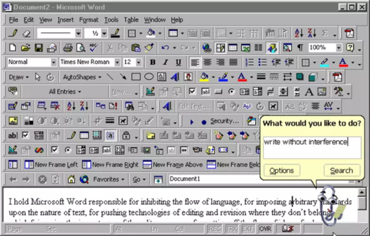Viewport: 370px width, 236px height.
Task: Click the Print printer icon
Action: (x=68, y=48)
